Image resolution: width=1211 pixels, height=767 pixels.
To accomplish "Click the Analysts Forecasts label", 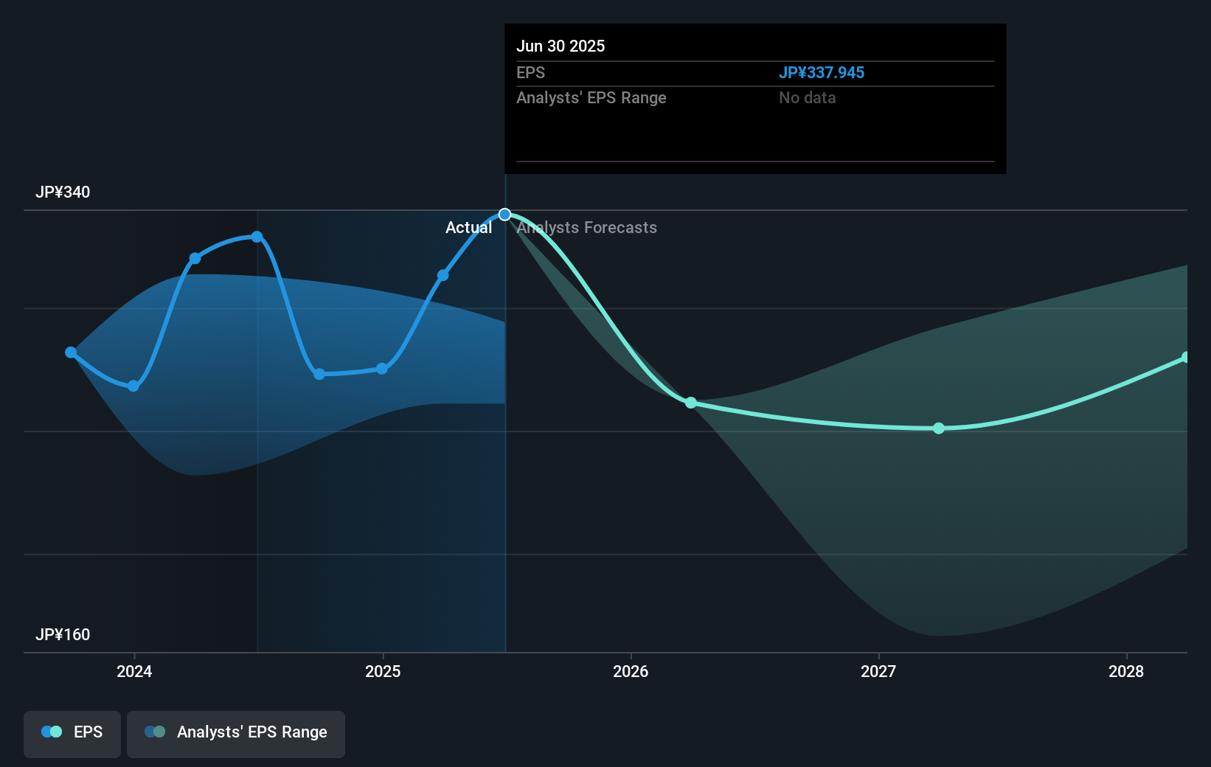I will 587,227.
